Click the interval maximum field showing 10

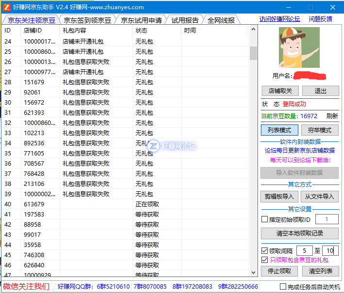(x=330, y=250)
